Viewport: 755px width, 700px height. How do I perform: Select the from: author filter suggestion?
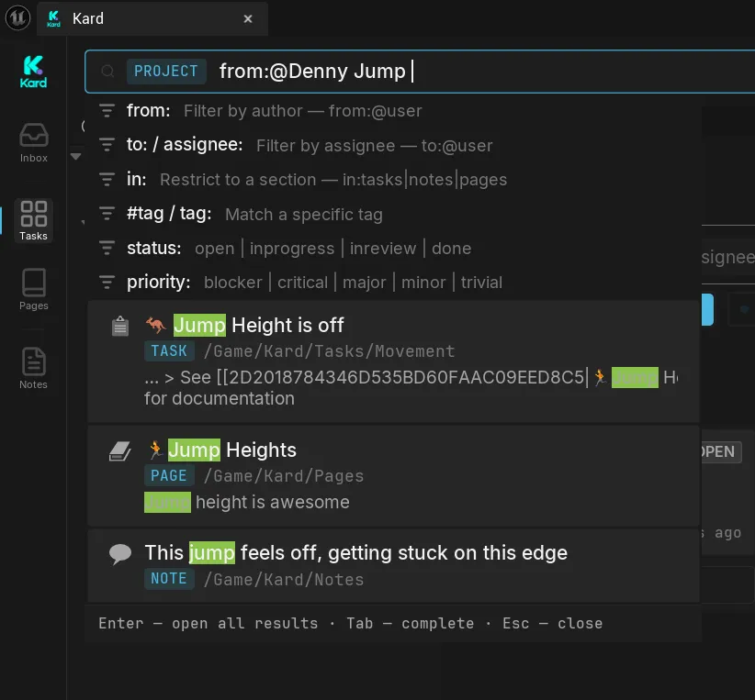pyautogui.click(x=394, y=111)
